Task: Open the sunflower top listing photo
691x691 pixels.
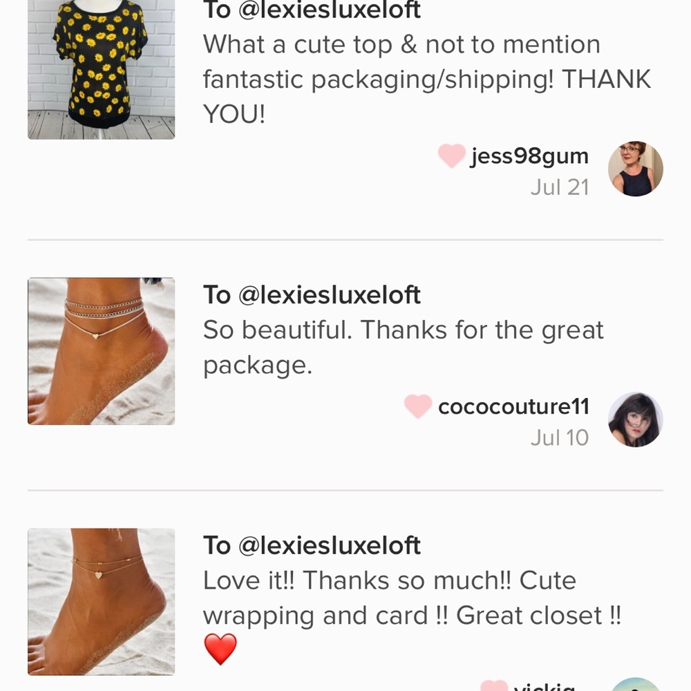Action: coord(102,70)
